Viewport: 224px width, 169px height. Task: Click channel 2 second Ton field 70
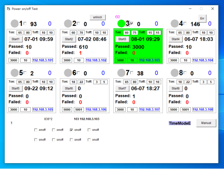pos(81,33)
